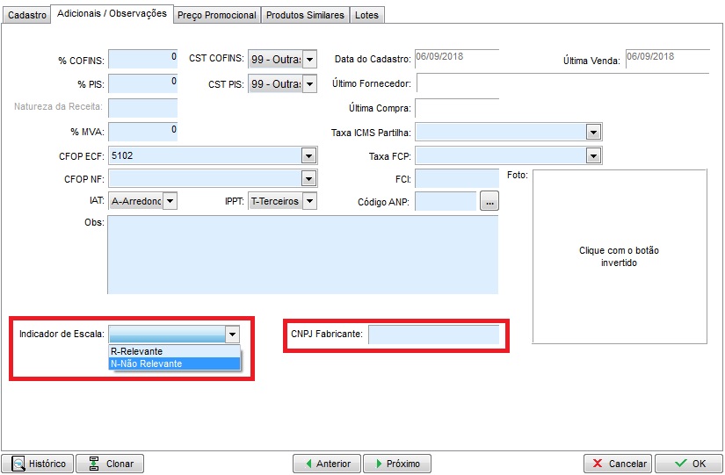725x475 pixels.
Task: Click the Foto placeholder box
Action: (x=619, y=256)
